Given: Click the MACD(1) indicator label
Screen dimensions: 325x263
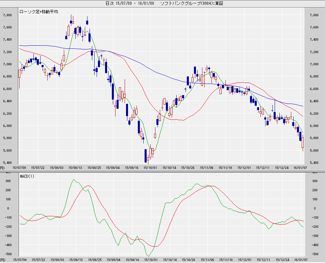Looking at the screenshot, I should (x=27, y=176).
